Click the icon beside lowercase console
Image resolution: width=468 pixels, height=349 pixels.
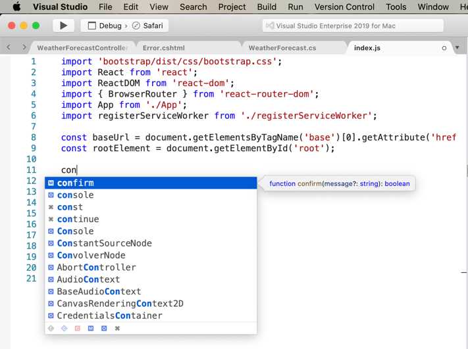[x=51, y=195]
